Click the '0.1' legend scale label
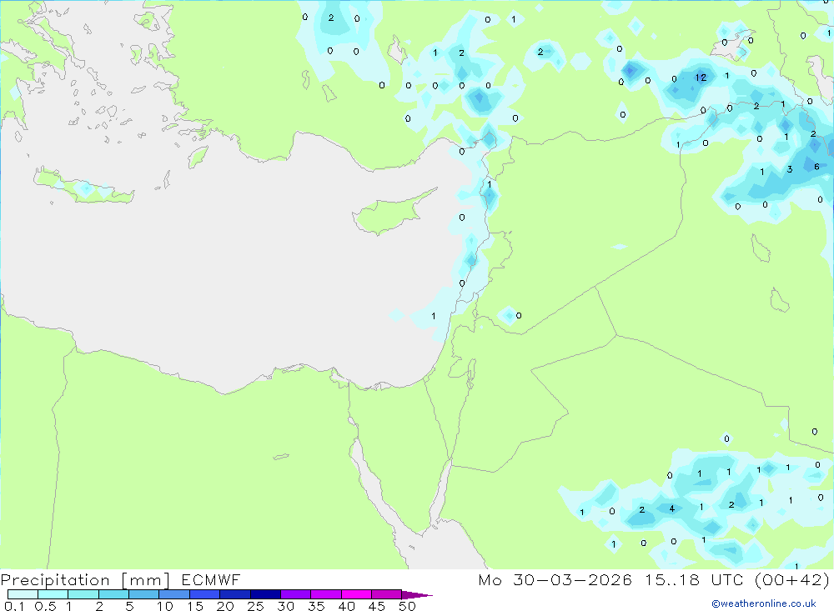 [x=14, y=606]
